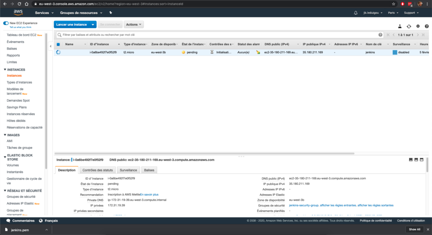Click the pin shortcut icon in AWS navbar
432x235 pixels.
(111, 13)
